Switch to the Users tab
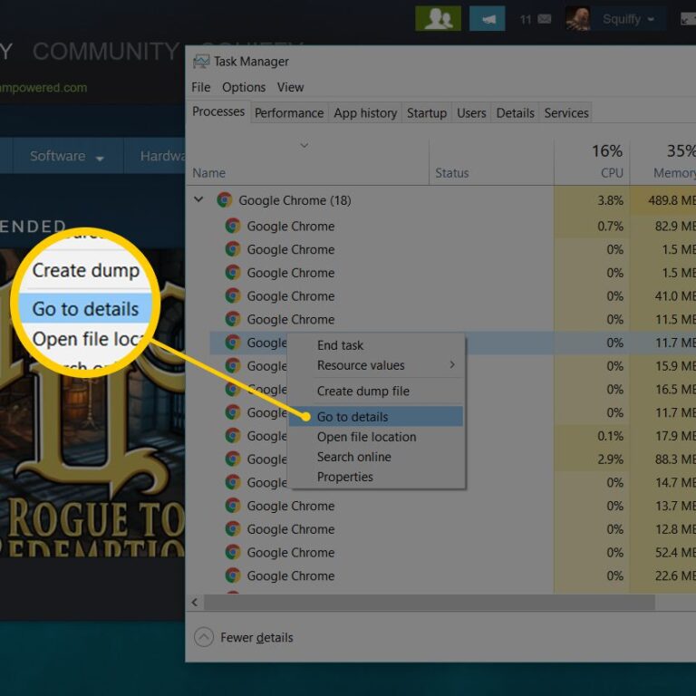 tap(471, 113)
